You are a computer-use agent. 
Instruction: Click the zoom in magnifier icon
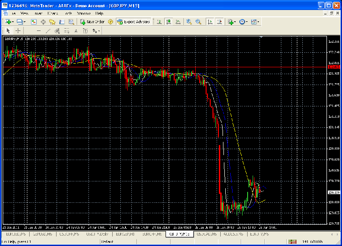[x=189, y=22]
